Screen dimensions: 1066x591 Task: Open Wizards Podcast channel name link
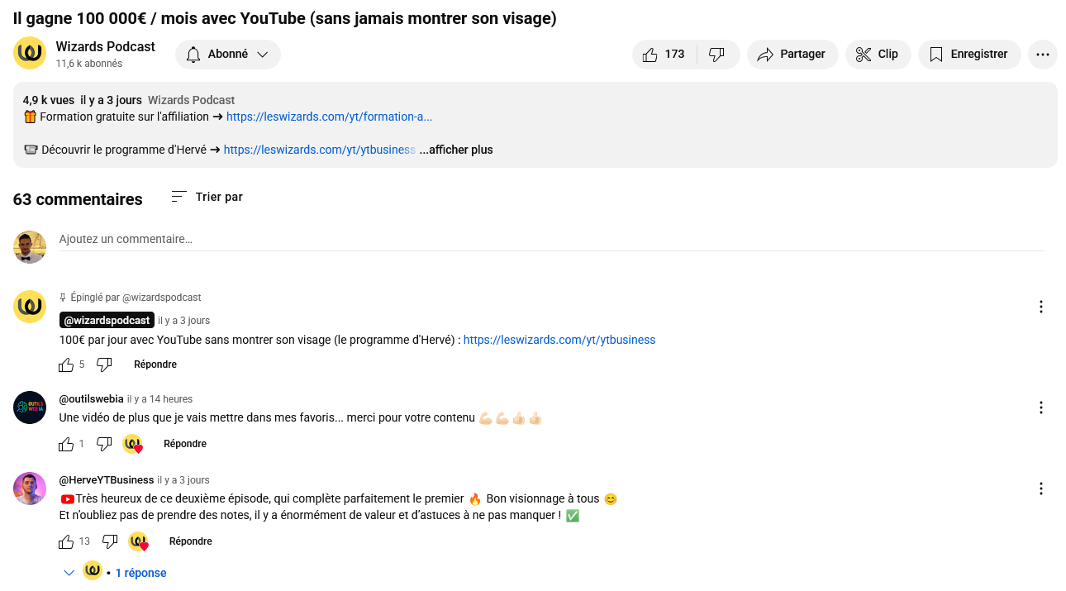pyautogui.click(x=106, y=46)
